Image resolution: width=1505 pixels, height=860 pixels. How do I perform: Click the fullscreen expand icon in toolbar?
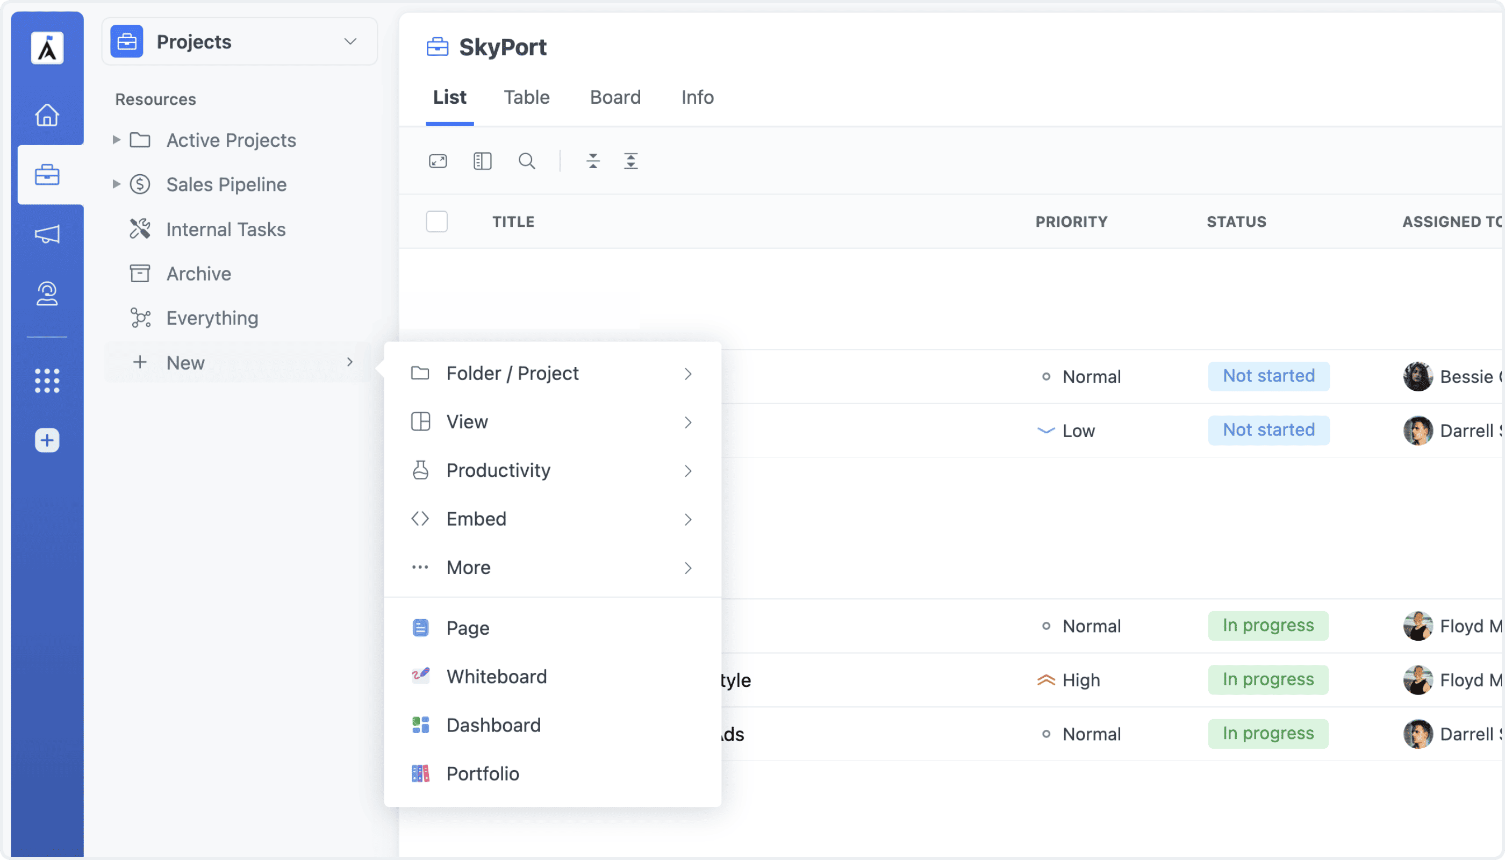(438, 161)
